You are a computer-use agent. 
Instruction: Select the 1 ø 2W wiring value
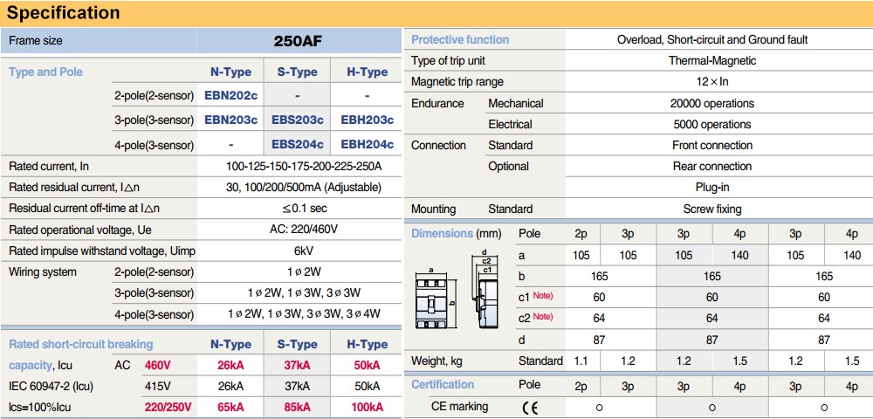(304, 272)
